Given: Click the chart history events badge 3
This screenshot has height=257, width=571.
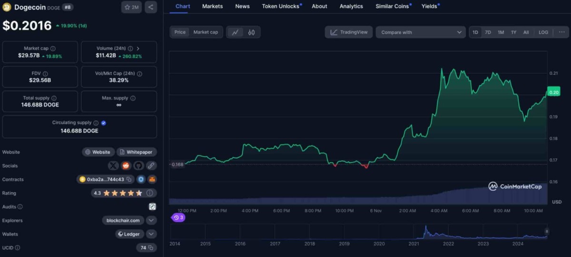Looking at the screenshot, I should pos(178,217).
